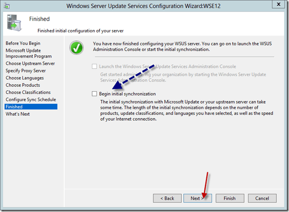This screenshot has height=212, width=289.
Task: Click the initial synchronization description paragraph
Action: tap(187, 110)
